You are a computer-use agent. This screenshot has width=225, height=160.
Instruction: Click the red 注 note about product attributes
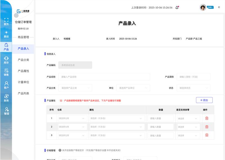(90, 101)
